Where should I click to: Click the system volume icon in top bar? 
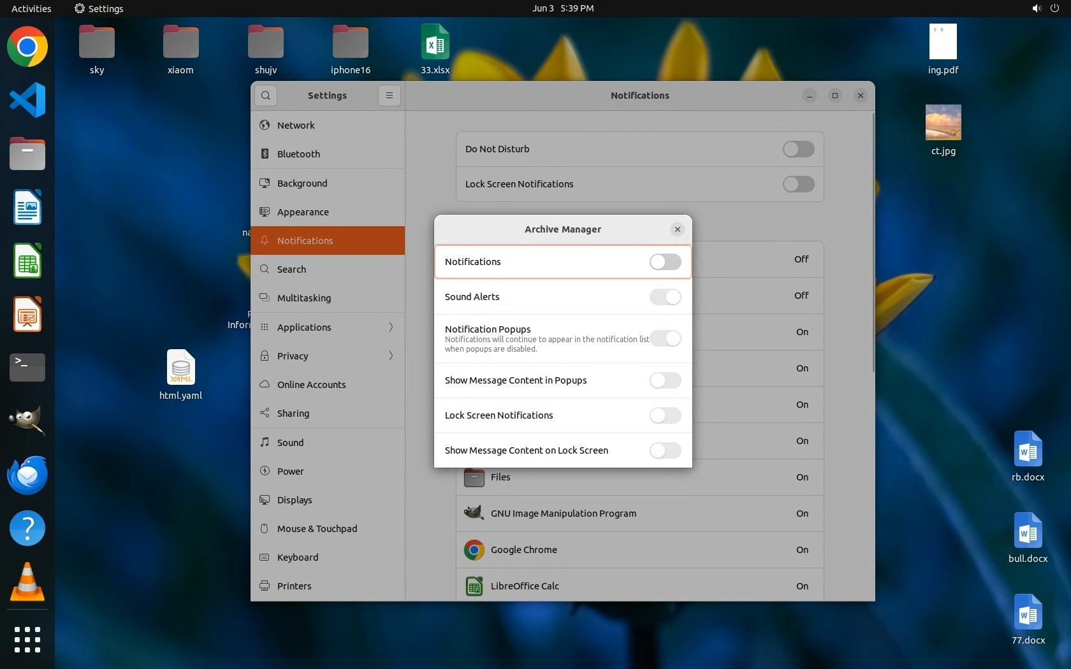pyautogui.click(x=1037, y=8)
